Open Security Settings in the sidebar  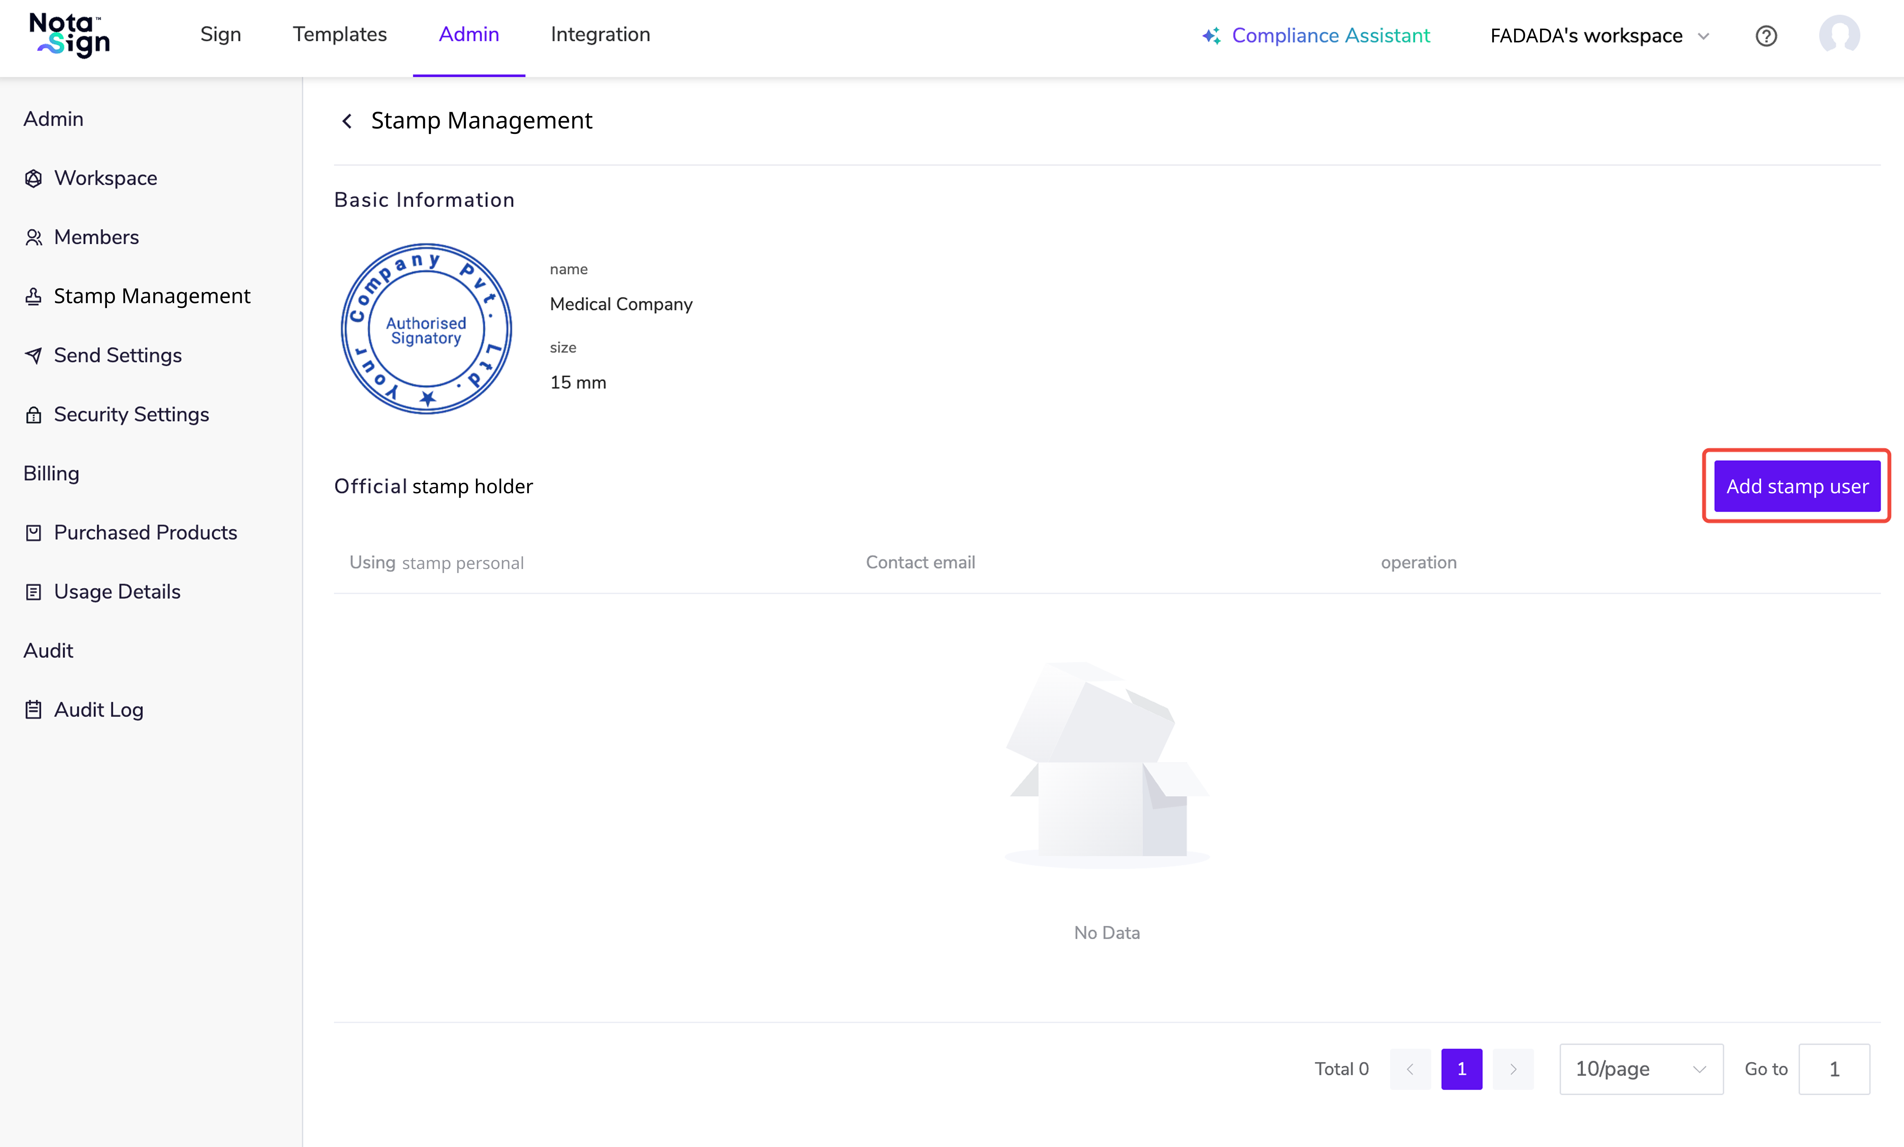131,415
